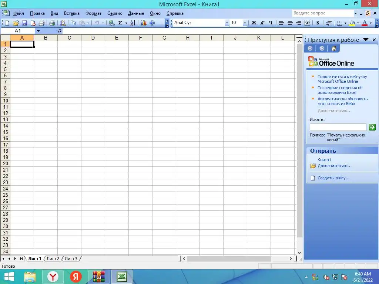Open the Вставка menu
Screen dimensions: 379x284
tap(71, 13)
